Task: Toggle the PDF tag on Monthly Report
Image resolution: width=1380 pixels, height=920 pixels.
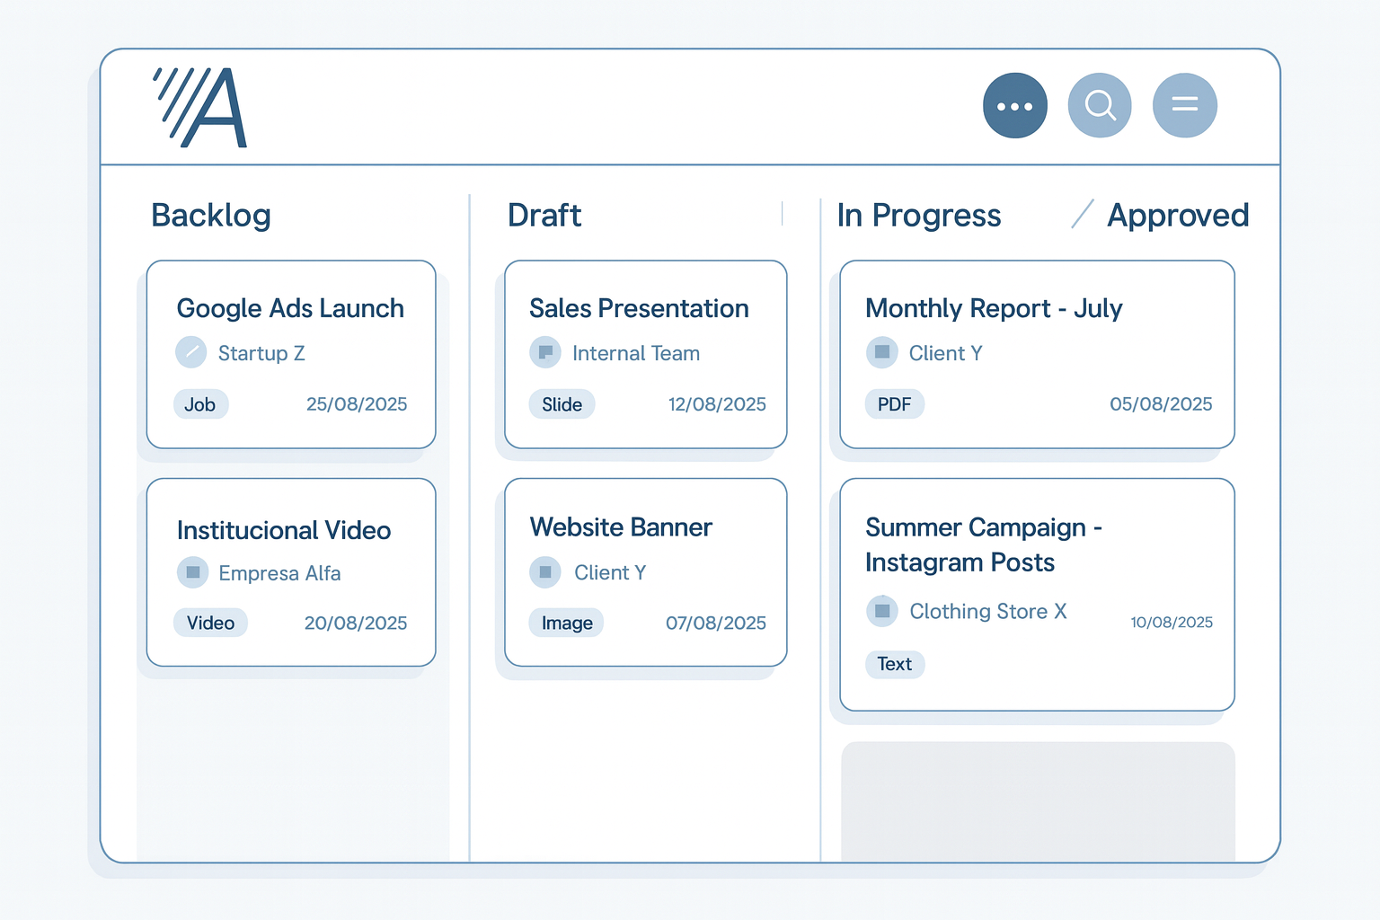Action: [x=894, y=404]
